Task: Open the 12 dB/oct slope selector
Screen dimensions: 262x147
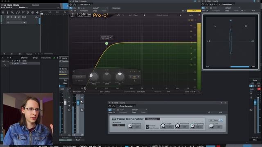Action: [x=79, y=81]
